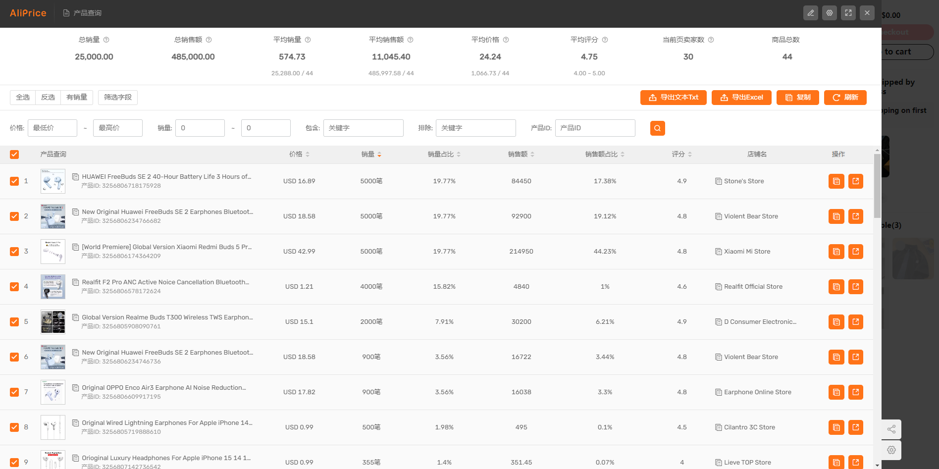Click 有销量 filter tab
This screenshot has width=939, height=469.
point(77,98)
